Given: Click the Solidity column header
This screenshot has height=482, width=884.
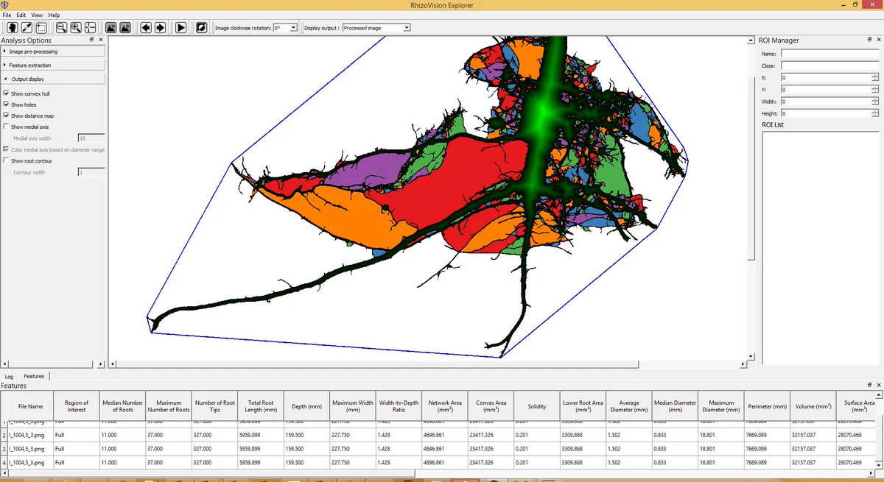Looking at the screenshot, I should [x=537, y=406].
